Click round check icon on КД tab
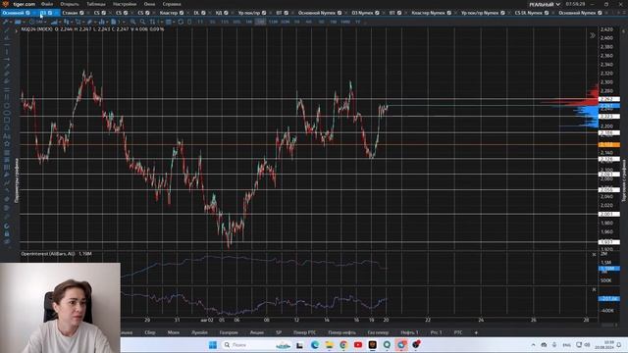This screenshot has width=628, height=353. (x=226, y=13)
